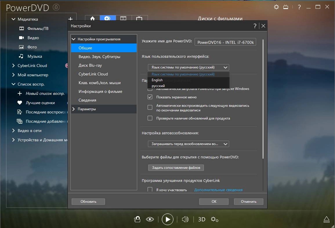The width and height of the screenshot is (335, 228).
Task: Open playback settings gears icon in bottom bar
Action: coord(215,219)
